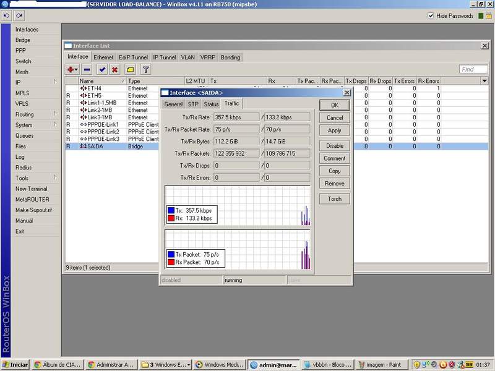Viewport: 495px width, 371px height.
Task: Click the red Rx color swatch in rate graph
Action: (171, 218)
